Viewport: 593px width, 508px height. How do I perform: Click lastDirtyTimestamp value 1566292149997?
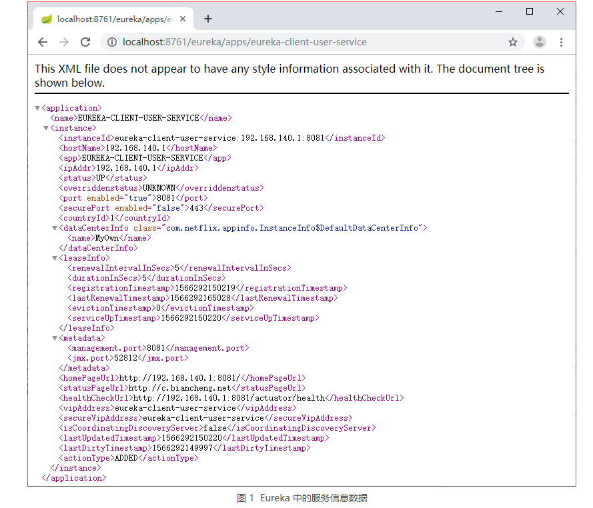click(x=183, y=448)
